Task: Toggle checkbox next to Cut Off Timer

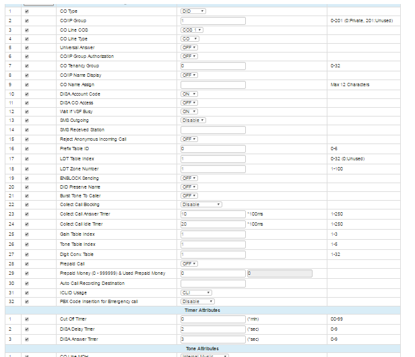Action: click(x=27, y=319)
